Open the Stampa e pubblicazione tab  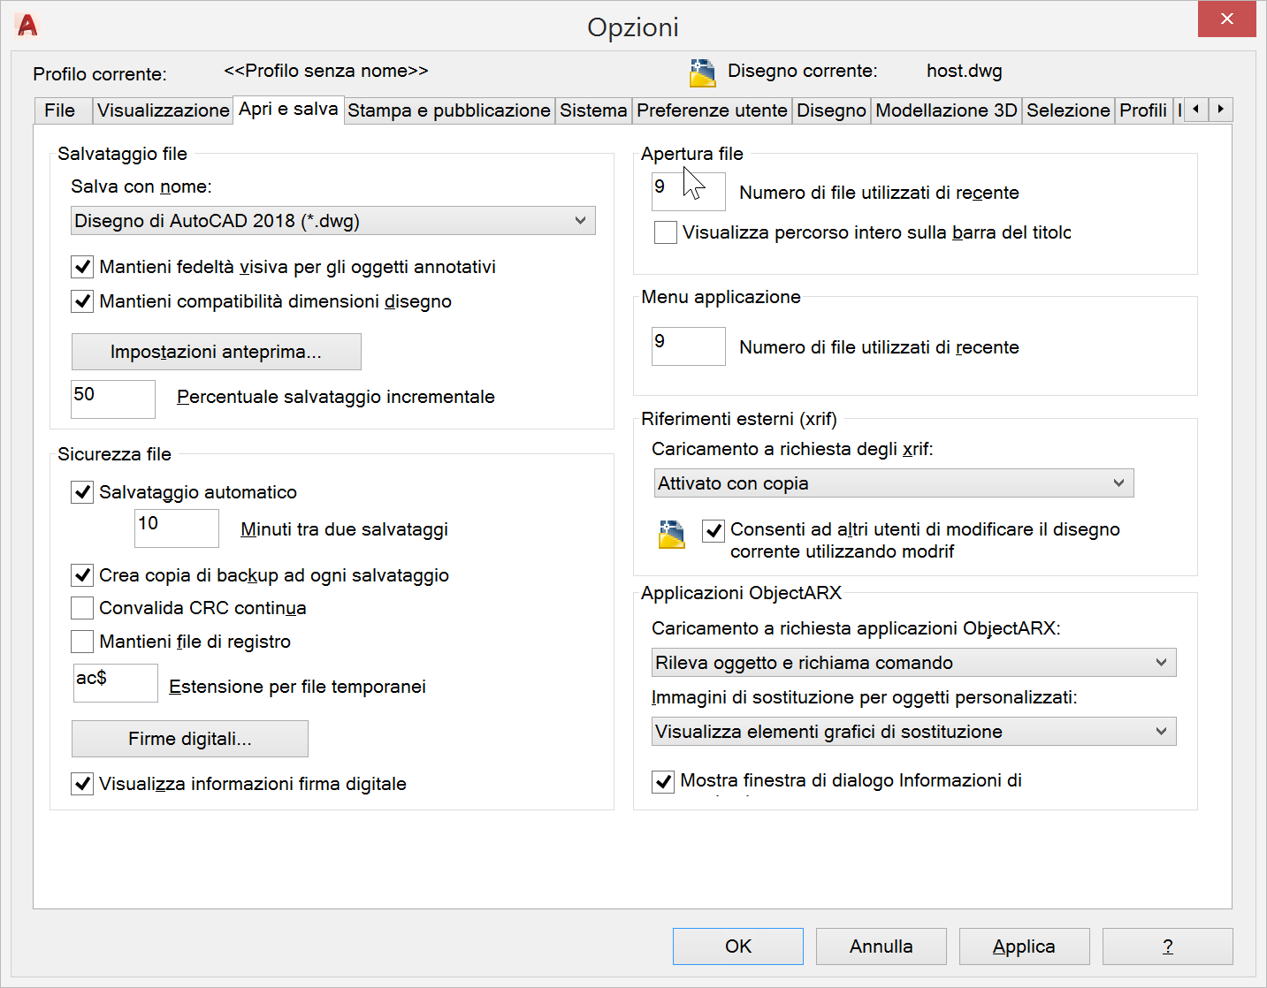click(448, 110)
